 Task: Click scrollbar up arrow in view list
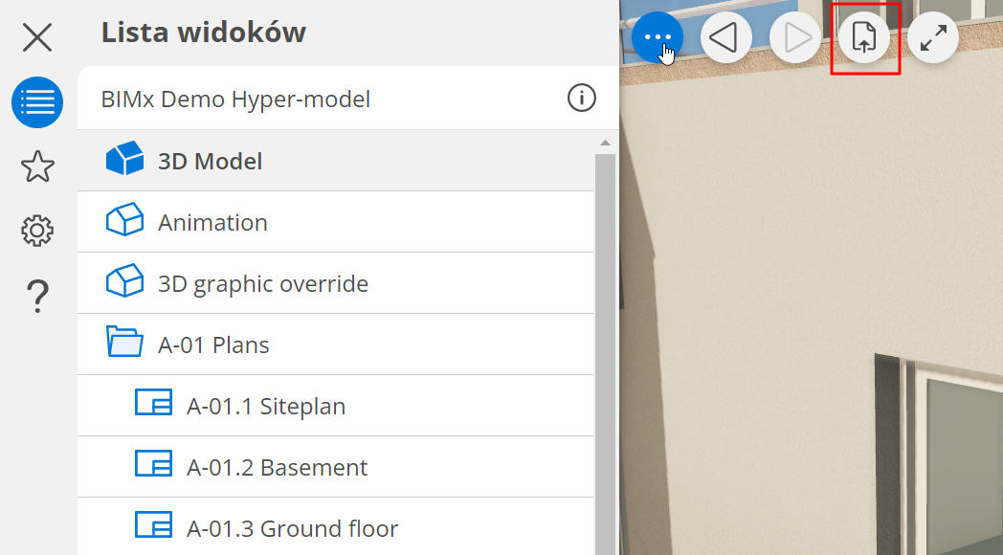click(x=605, y=144)
